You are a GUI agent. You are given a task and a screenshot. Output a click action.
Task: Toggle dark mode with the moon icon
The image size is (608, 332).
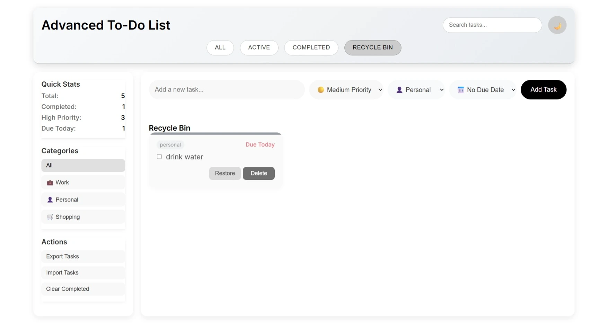click(557, 25)
